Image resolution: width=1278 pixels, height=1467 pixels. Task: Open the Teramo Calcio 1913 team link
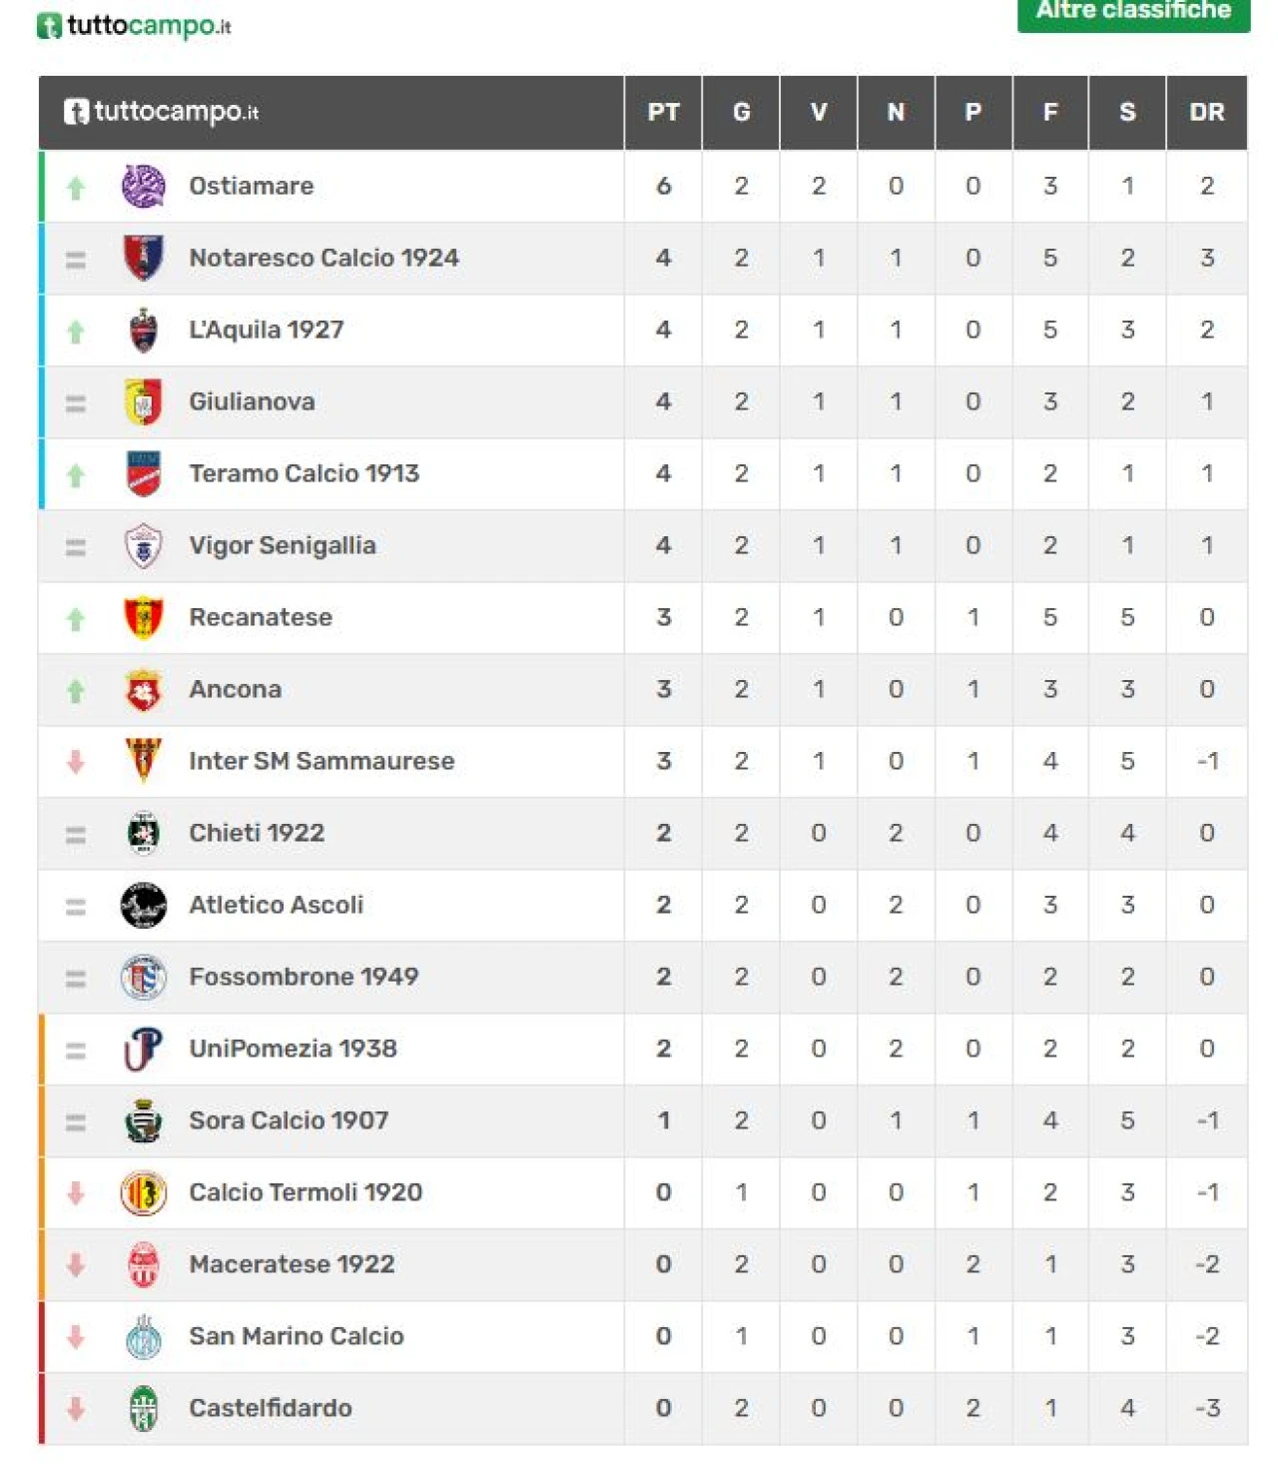pos(304,474)
